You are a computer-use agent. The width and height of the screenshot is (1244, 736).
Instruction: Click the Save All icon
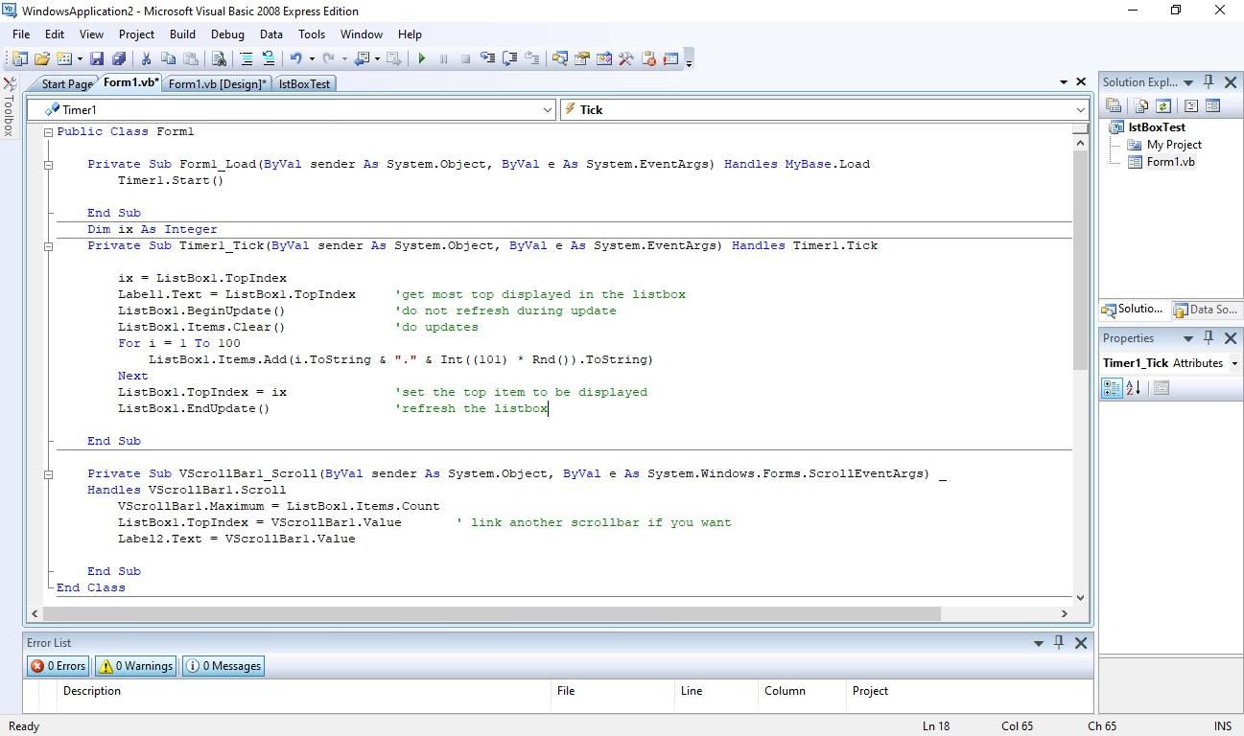point(119,58)
